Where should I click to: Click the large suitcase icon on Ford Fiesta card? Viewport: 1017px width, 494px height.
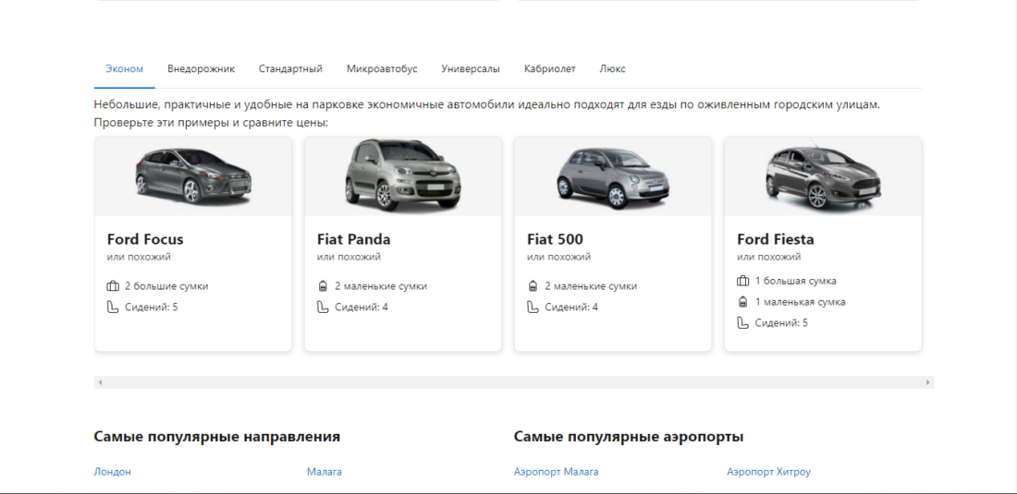click(743, 281)
